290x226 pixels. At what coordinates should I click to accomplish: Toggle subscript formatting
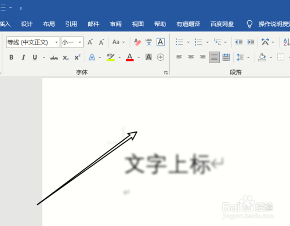(x=66, y=57)
